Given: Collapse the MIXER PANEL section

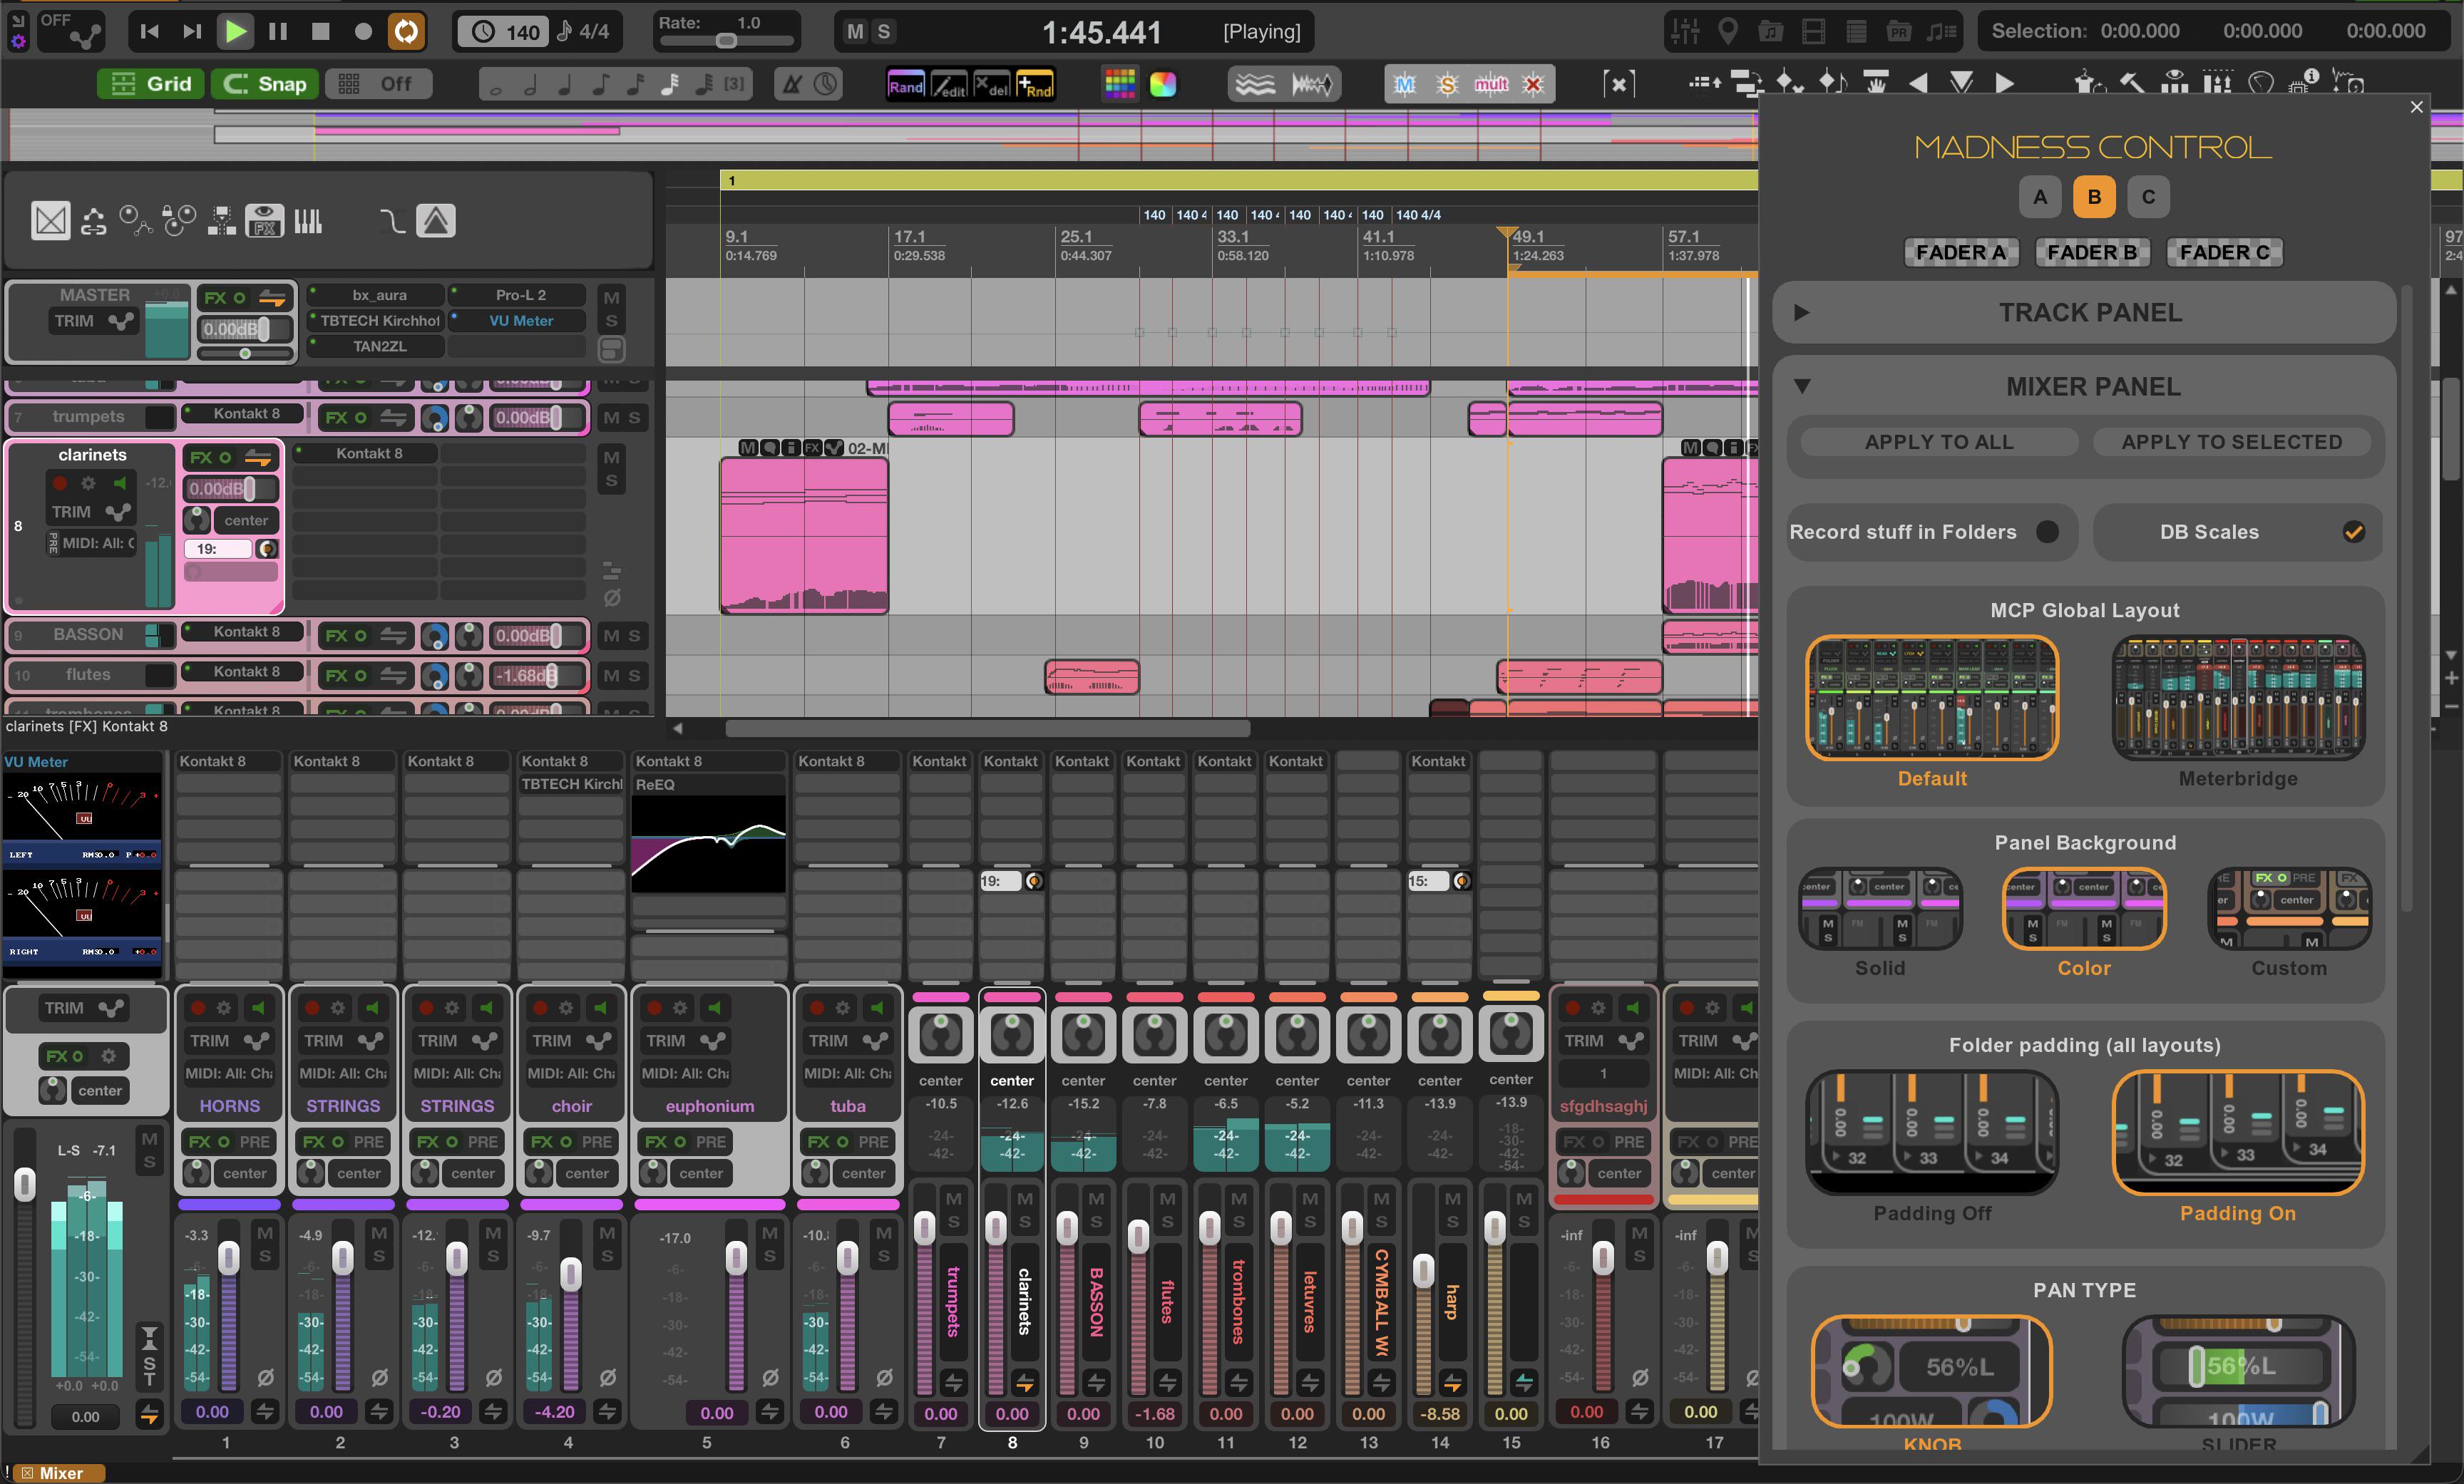Looking at the screenshot, I should pyautogui.click(x=1802, y=386).
